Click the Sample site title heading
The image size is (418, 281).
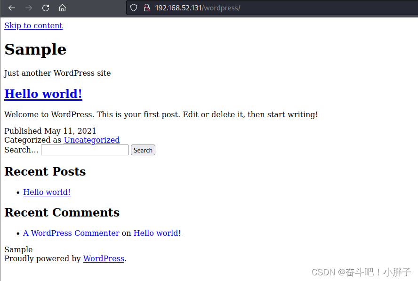35,49
